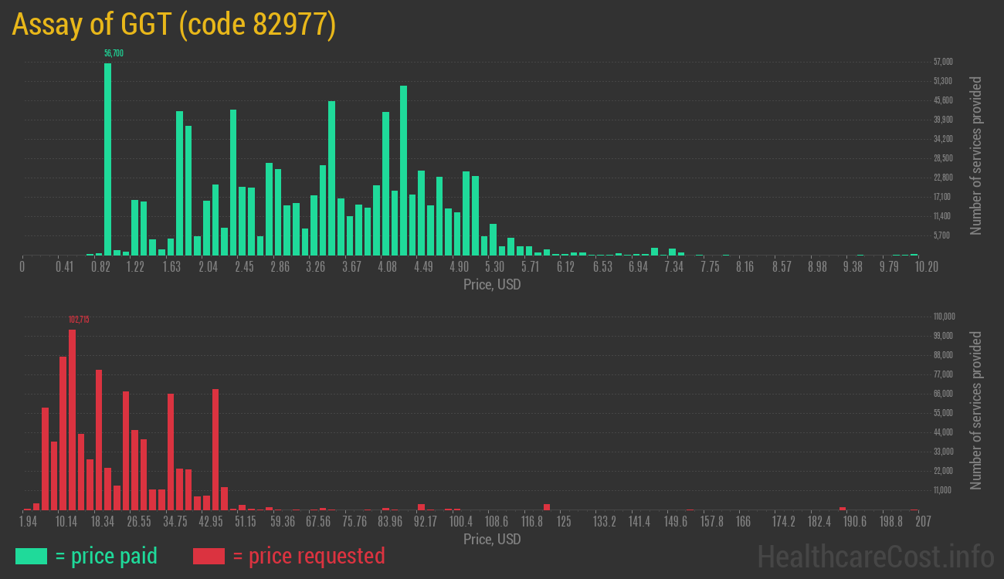Click the '= price requested' legend text
Viewport: 1004px width, 579px height.
[x=308, y=556]
